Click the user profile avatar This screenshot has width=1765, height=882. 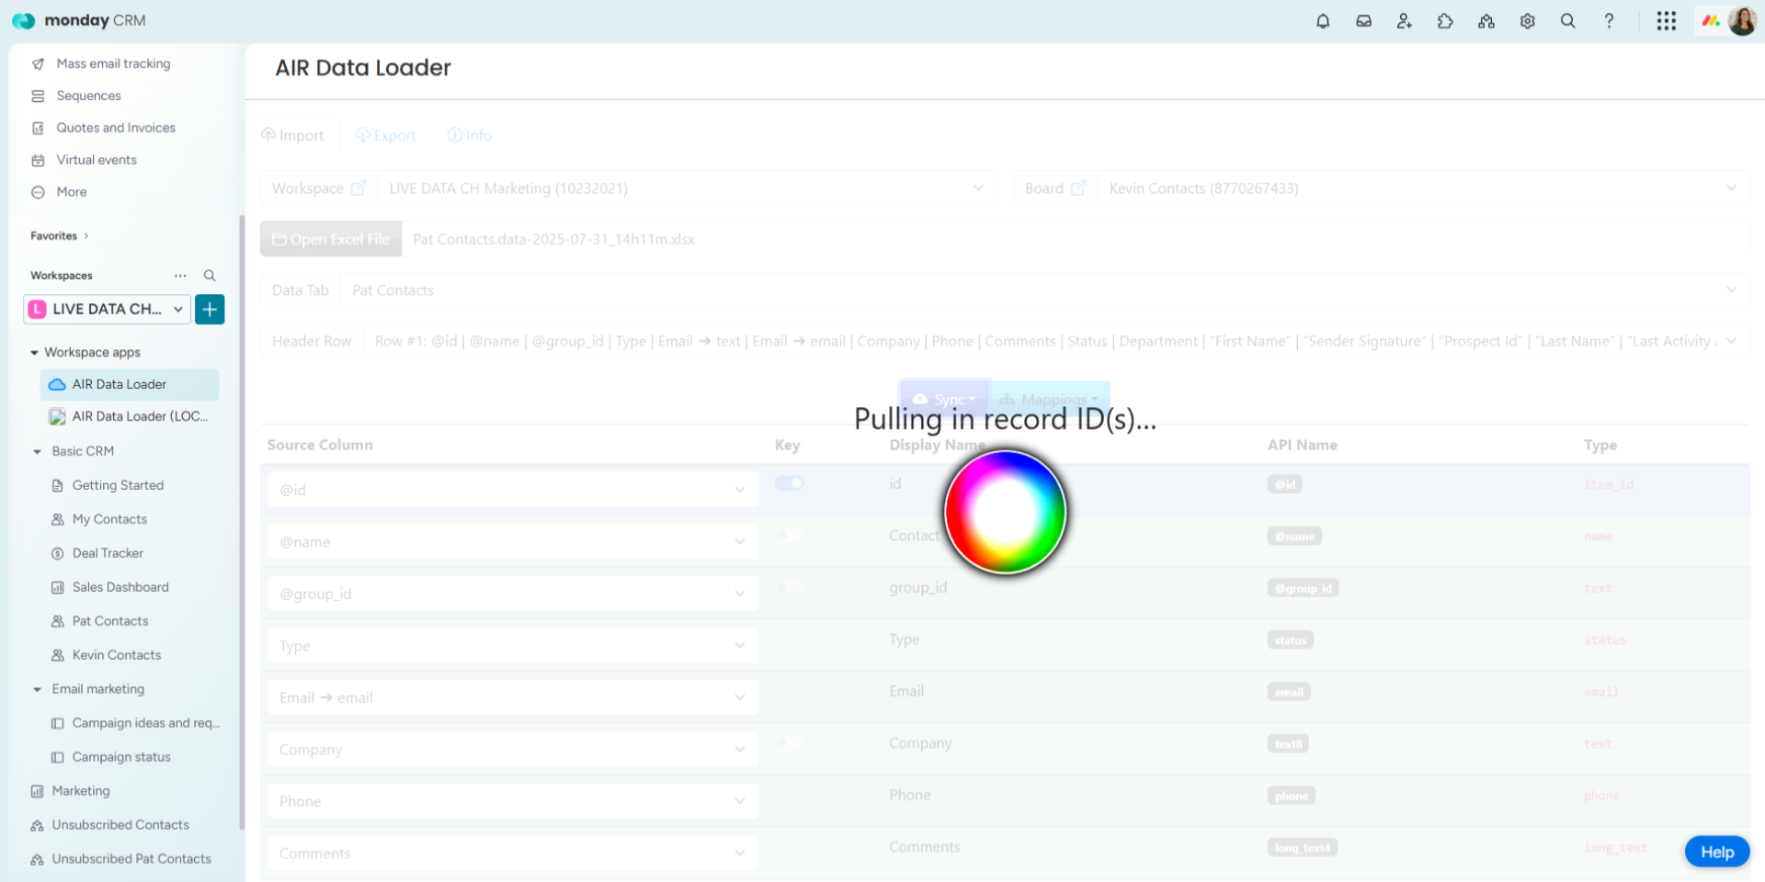coord(1742,21)
